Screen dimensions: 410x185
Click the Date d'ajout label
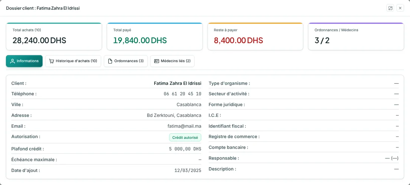tap(26, 170)
